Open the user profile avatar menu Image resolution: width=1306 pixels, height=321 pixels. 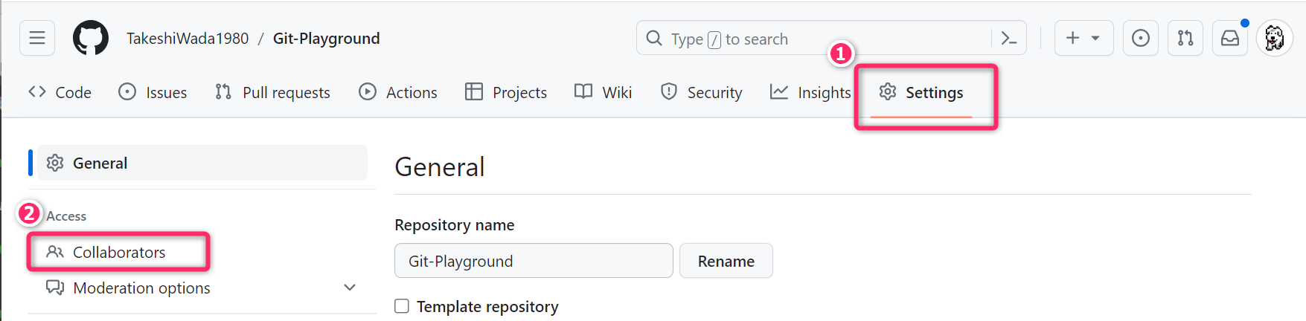click(1274, 38)
